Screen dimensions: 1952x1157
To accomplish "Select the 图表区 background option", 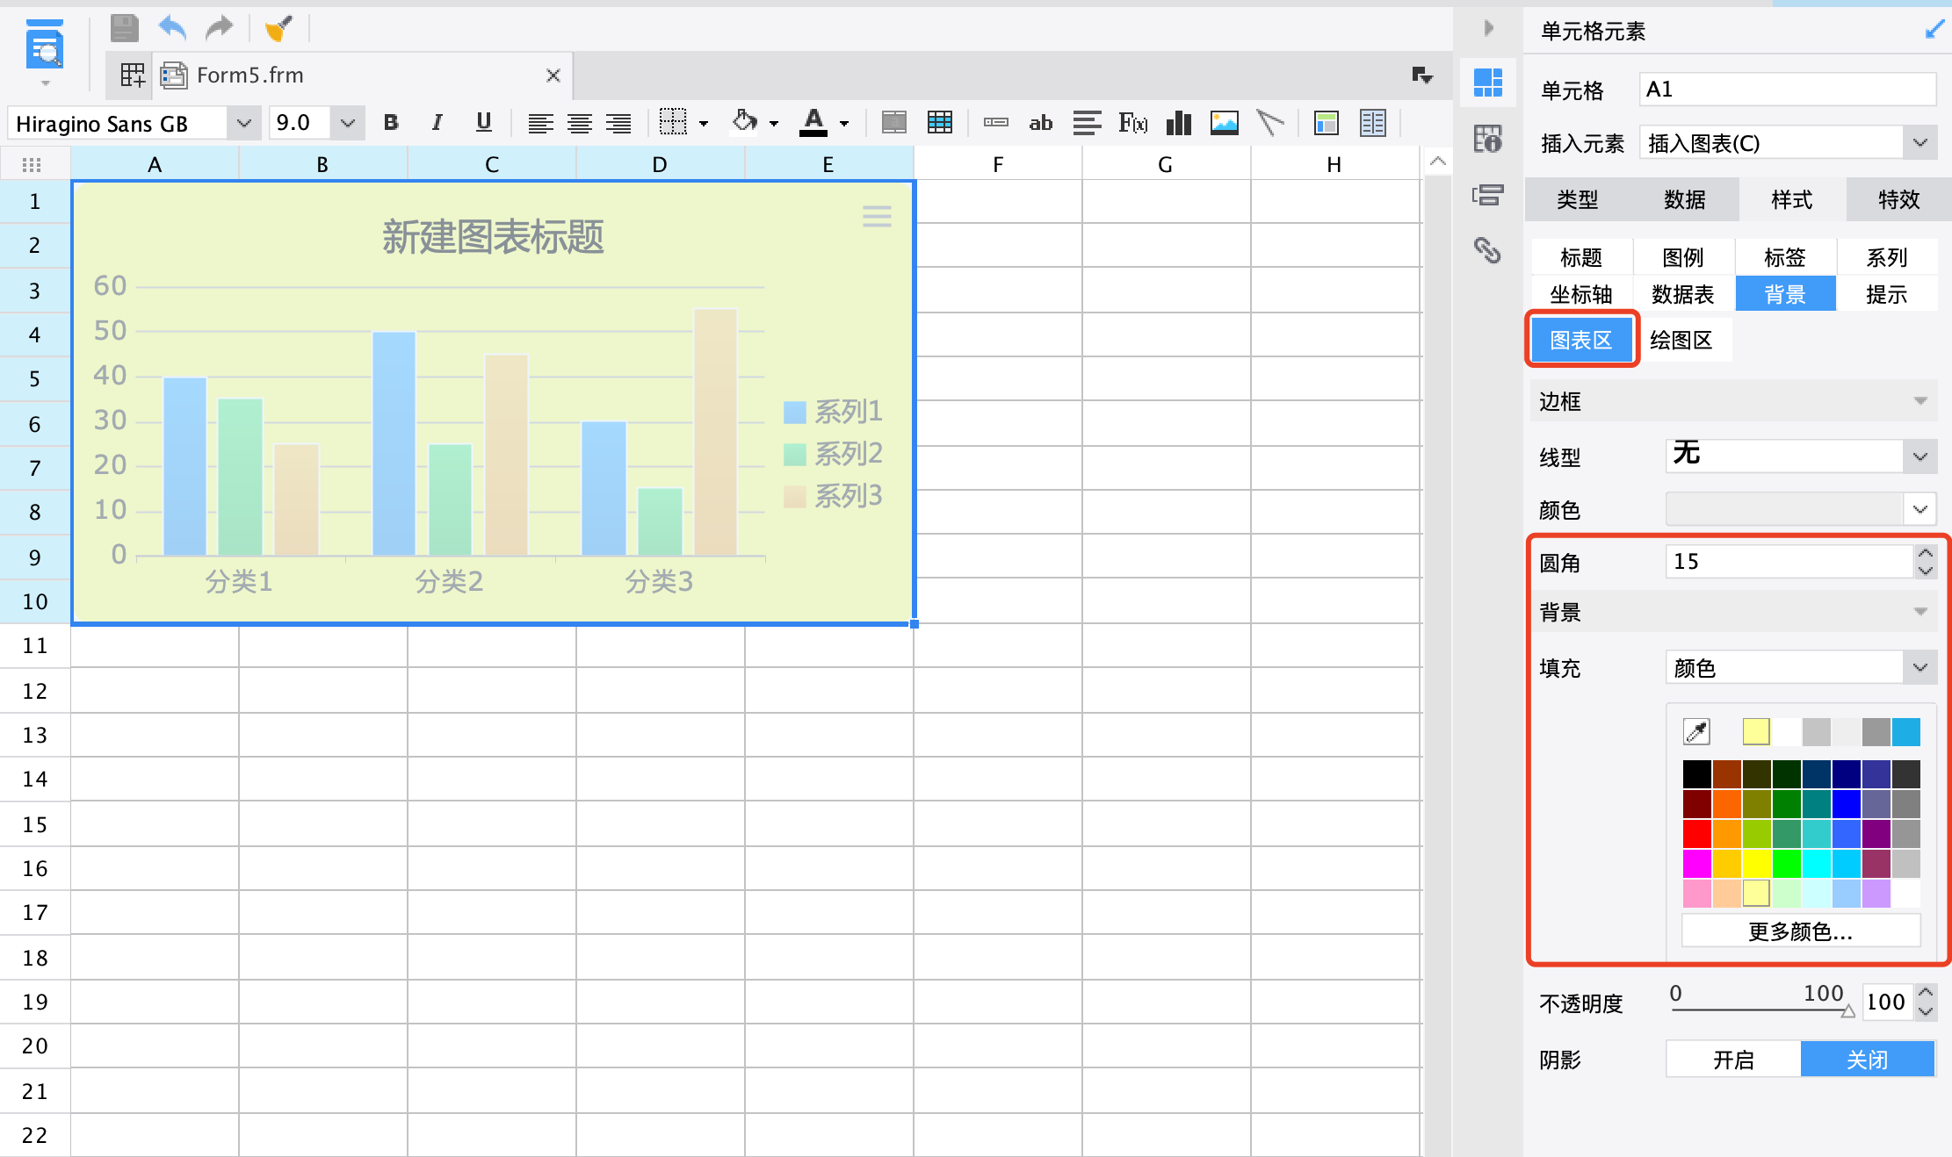I will coord(1581,340).
